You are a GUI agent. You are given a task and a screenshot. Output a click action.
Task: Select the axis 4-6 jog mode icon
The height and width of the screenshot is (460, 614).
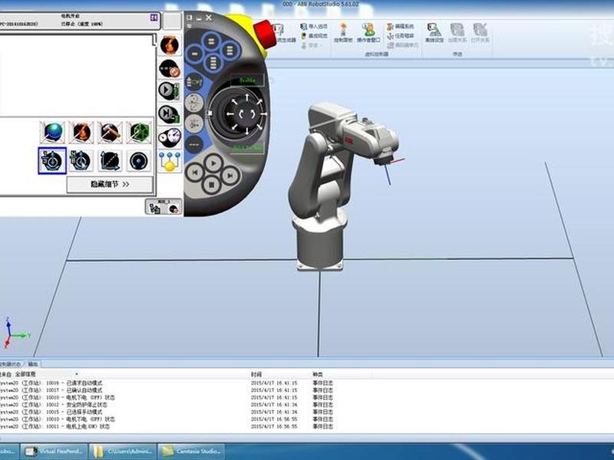point(81,160)
